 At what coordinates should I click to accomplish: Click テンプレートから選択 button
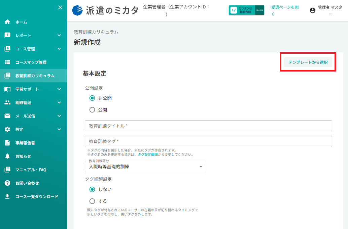(308, 62)
